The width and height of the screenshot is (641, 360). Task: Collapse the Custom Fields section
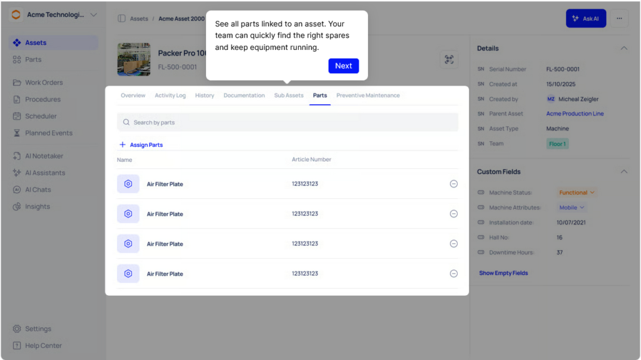click(x=624, y=171)
